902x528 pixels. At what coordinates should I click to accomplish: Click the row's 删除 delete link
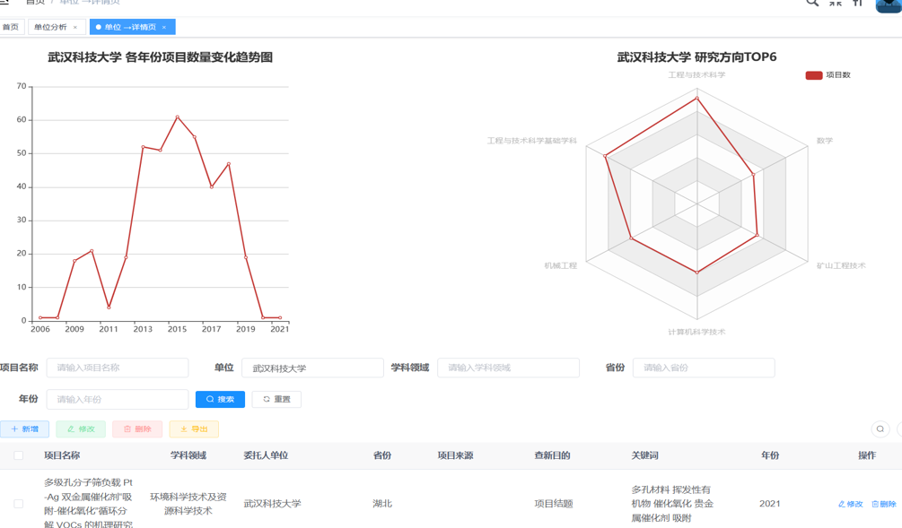tap(883, 504)
